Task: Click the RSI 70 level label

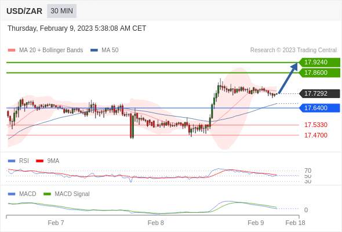Action: pyautogui.click(x=308, y=171)
